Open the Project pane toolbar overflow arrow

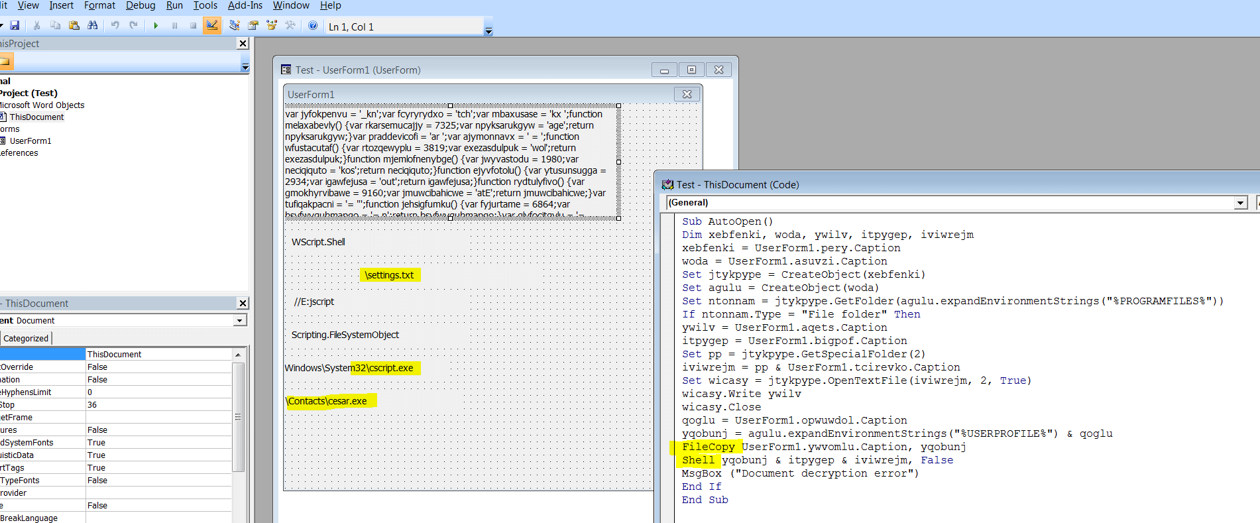(x=245, y=67)
